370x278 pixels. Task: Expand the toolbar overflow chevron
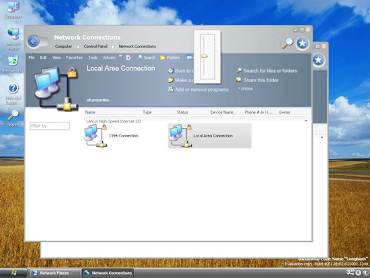pos(120,56)
